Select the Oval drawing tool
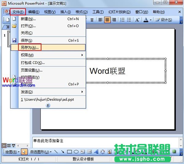Screen dimensions: 184x164 click(x=76, y=152)
